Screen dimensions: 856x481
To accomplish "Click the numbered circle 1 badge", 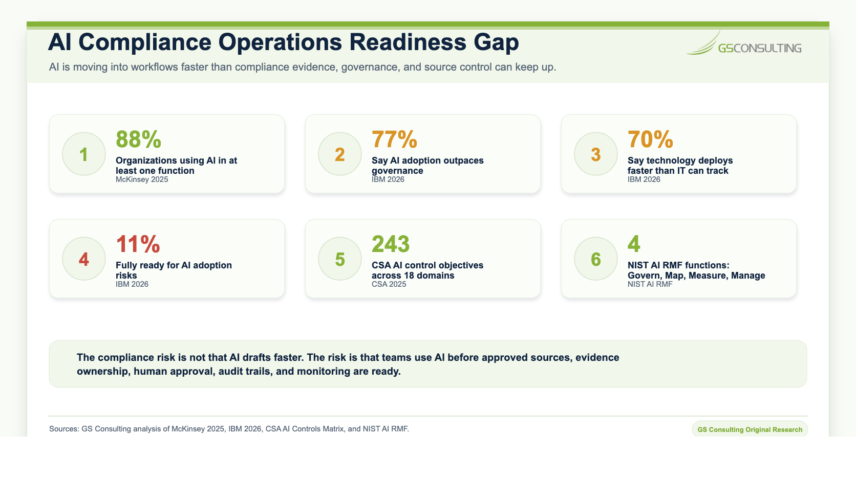I will coord(84,154).
